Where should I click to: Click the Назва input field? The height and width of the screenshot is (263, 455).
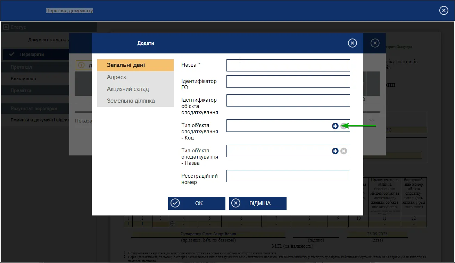(288, 65)
